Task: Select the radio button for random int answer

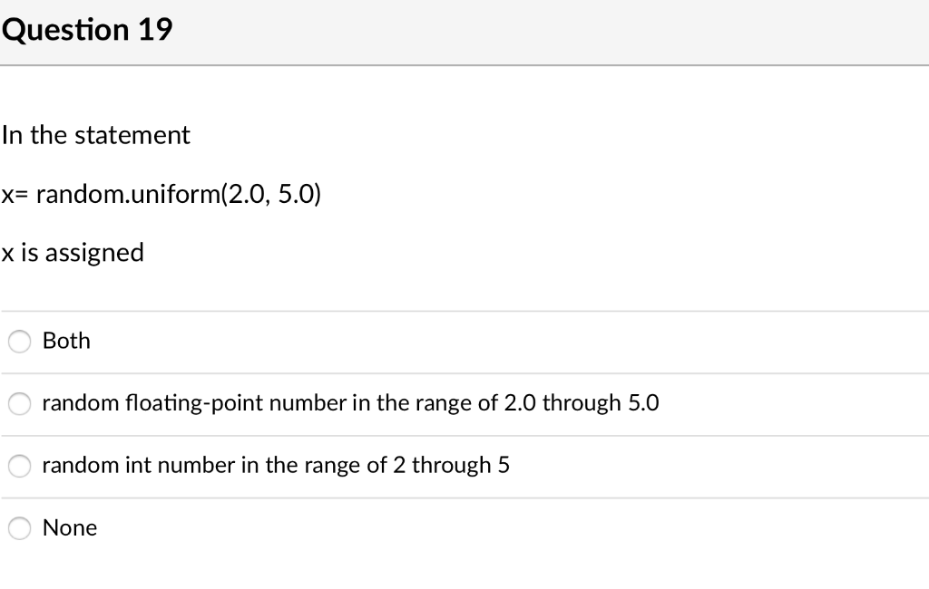Action: click(x=19, y=466)
